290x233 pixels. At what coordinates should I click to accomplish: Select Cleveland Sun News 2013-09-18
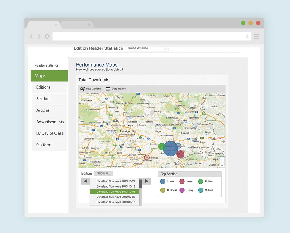115,202
